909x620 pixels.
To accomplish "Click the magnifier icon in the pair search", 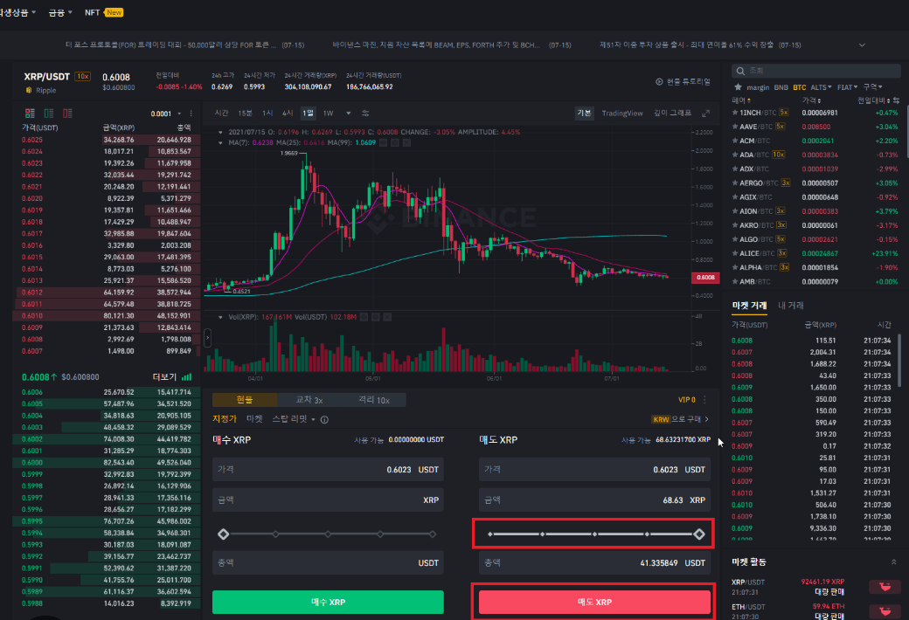I will point(740,71).
